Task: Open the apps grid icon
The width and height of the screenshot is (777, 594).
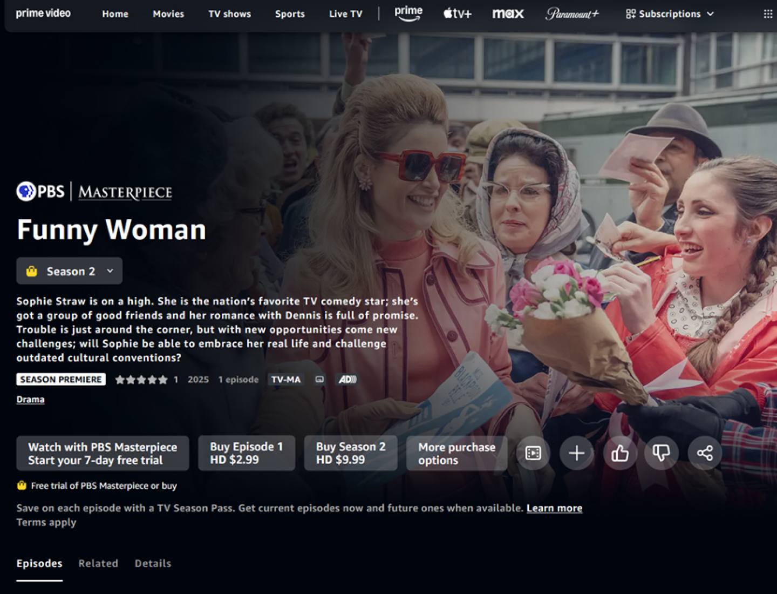Action: pyautogui.click(x=767, y=14)
